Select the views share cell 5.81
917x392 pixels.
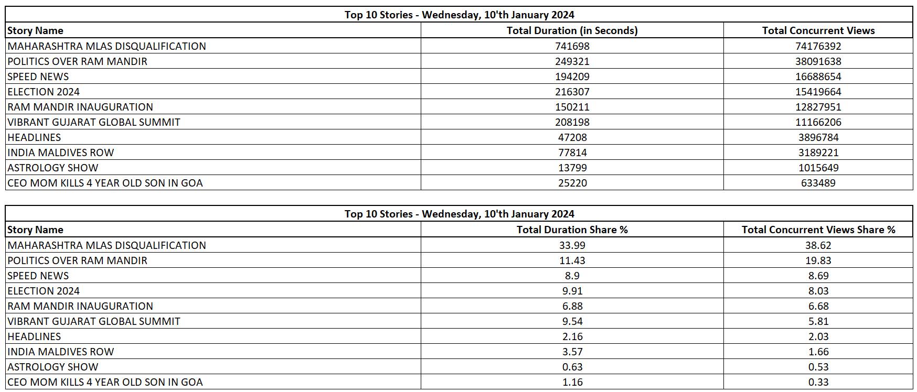coord(818,321)
